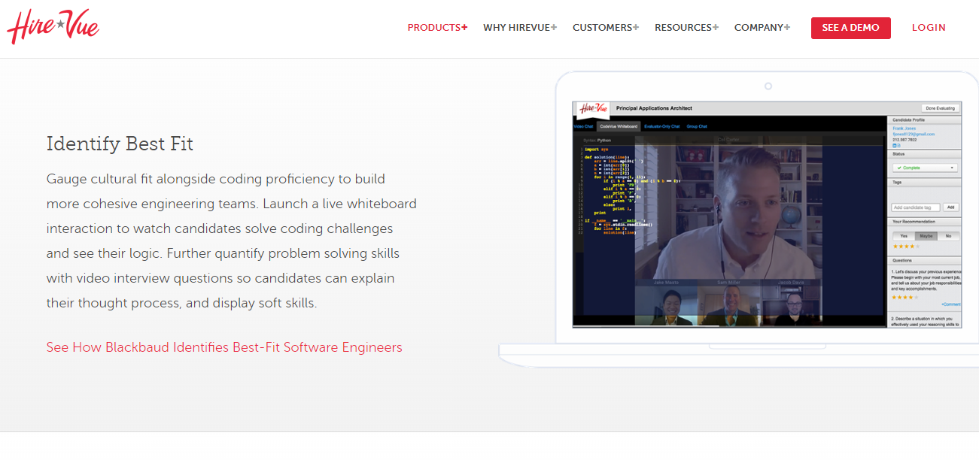Open the LinkedIn icon under the candidate's phone number
The height and width of the screenshot is (460, 979).
[x=894, y=145]
